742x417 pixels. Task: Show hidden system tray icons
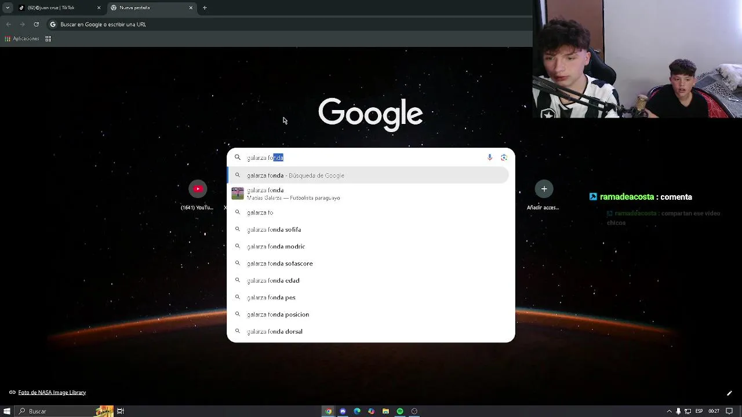670,411
